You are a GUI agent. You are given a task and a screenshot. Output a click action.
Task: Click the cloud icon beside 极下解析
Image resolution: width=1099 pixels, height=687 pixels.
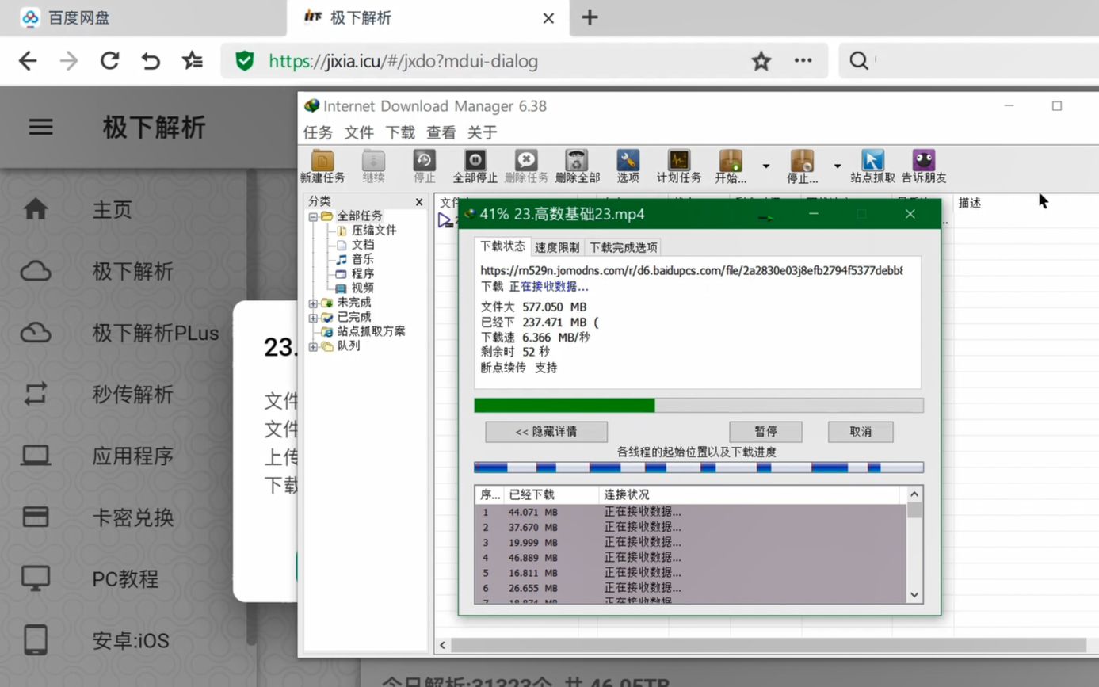pos(36,272)
